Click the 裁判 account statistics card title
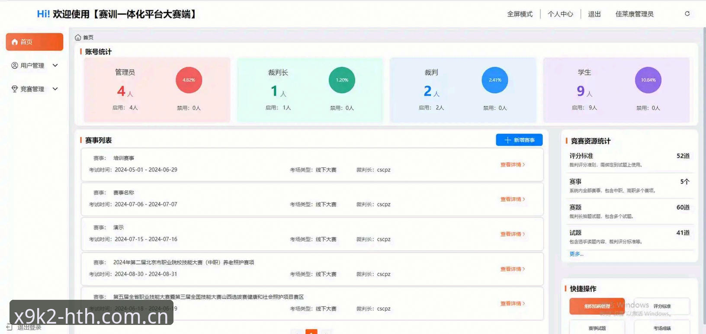Viewport: 706px width, 334px height. coord(431,72)
